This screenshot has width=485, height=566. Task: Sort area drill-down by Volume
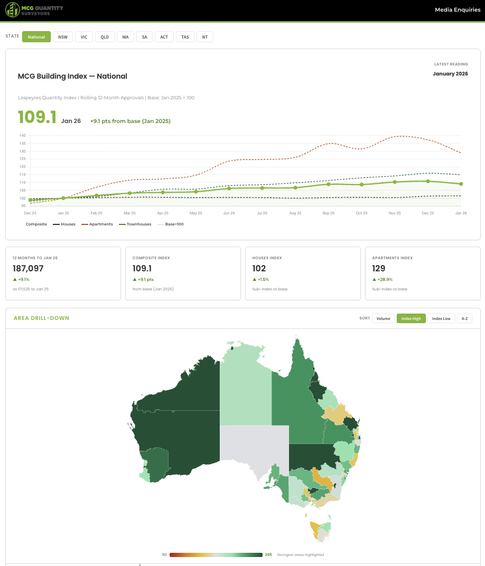coord(383,318)
